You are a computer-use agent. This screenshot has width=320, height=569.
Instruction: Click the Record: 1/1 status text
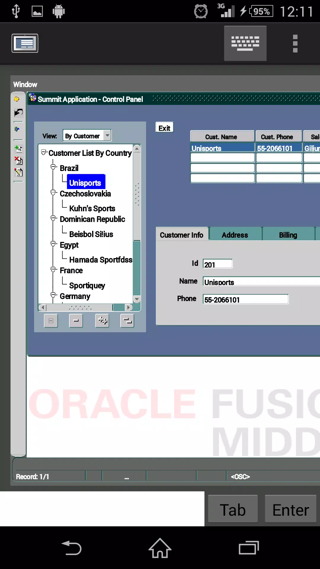coord(33,477)
